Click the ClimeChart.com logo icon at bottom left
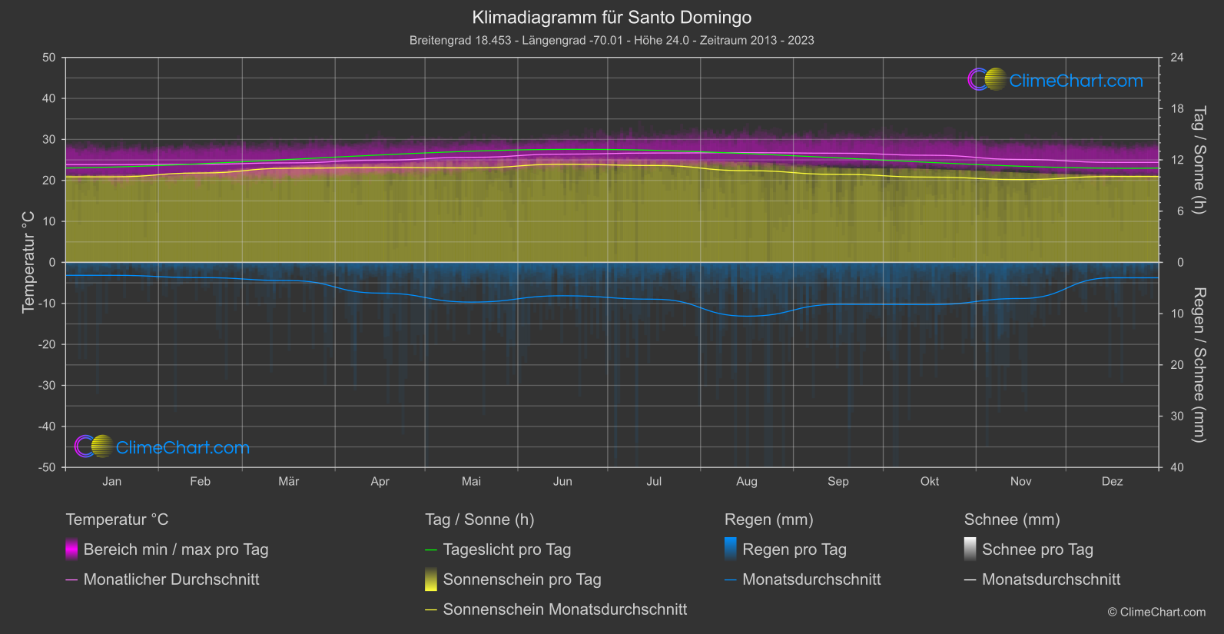Image resolution: width=1224 pixels, height=634 pixels. coord(94,446)
